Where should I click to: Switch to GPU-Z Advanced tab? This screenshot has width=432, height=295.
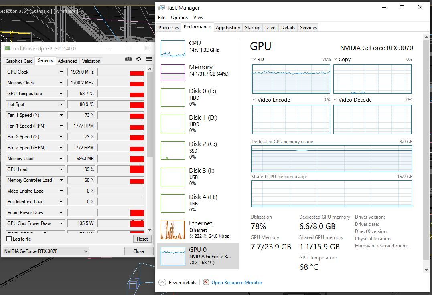coord(67,61)
